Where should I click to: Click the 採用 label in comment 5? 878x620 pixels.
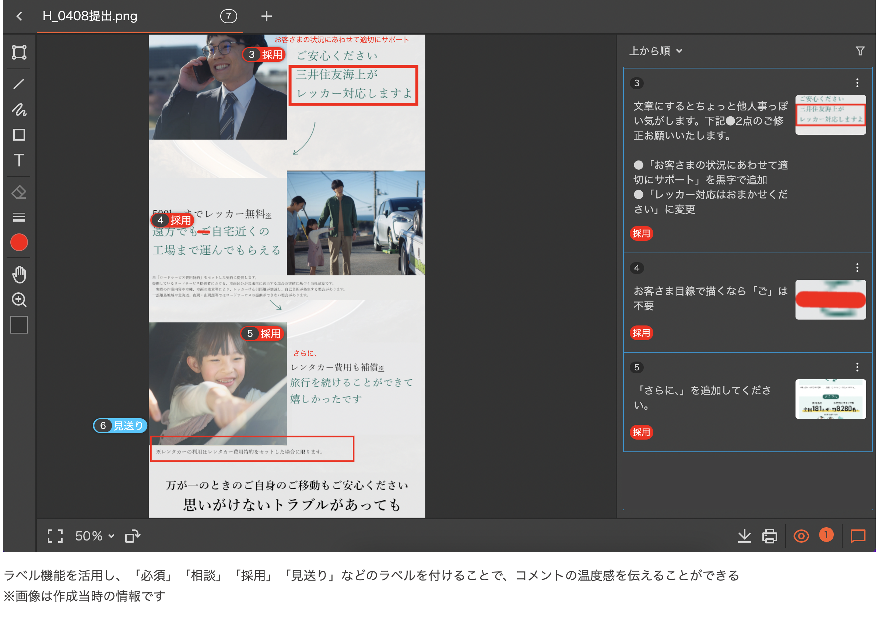[x=641, y=432]
